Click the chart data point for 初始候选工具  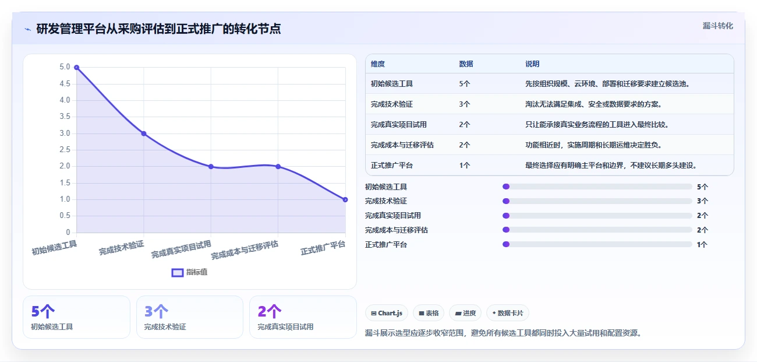tap(76, 68)
